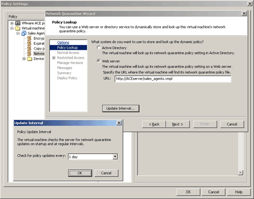Click the Update Interval... button
Screen dimensions: 254x199
point(120,108)
